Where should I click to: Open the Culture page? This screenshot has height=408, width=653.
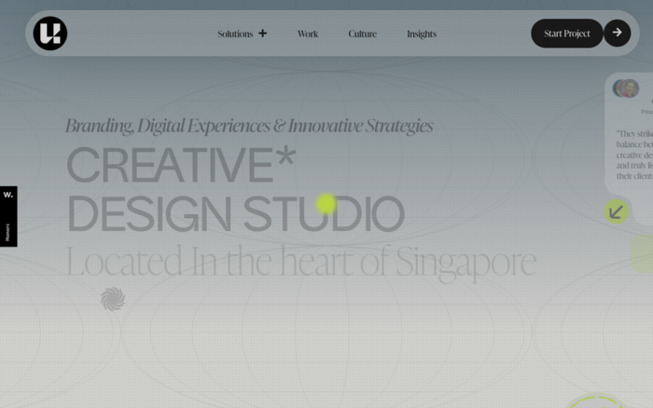pos(362,34)
